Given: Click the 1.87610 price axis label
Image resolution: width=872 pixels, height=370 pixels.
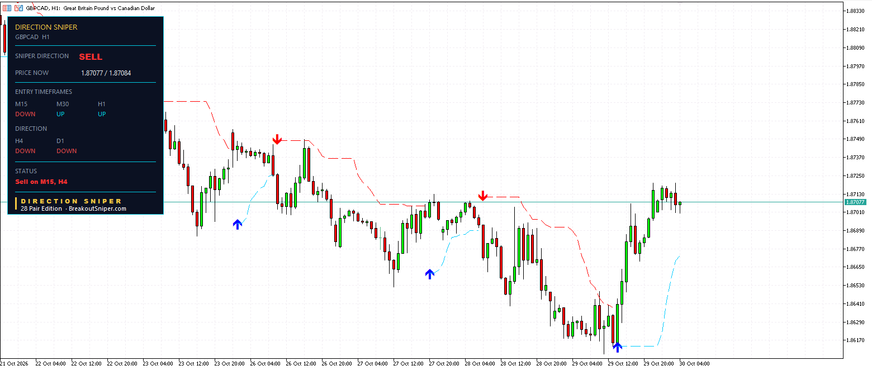Looking at the screenshot, I should pyautogui.click(x=856, y=121).
